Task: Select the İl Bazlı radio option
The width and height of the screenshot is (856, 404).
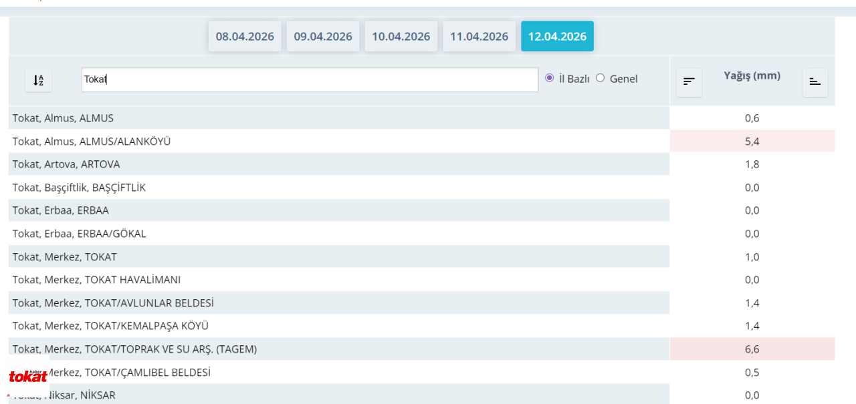Action: (550, 77)
